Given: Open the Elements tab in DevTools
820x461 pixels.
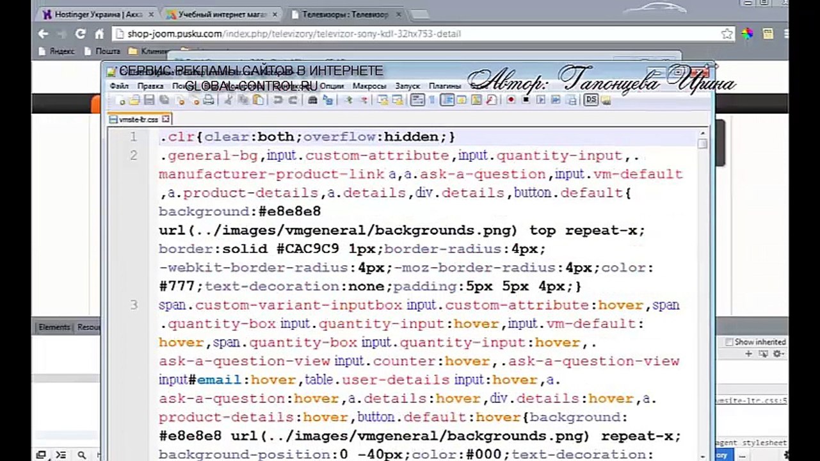Looking at the screenshot, I should click(x=54, y=327).
